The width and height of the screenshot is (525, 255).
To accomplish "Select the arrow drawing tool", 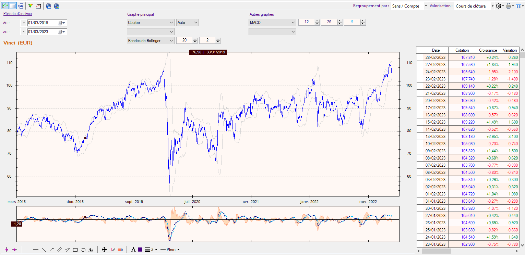I will pyautogui.click(x=51, y=250).
